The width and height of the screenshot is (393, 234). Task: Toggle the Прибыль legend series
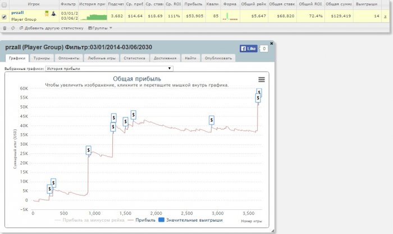[141, 220]
